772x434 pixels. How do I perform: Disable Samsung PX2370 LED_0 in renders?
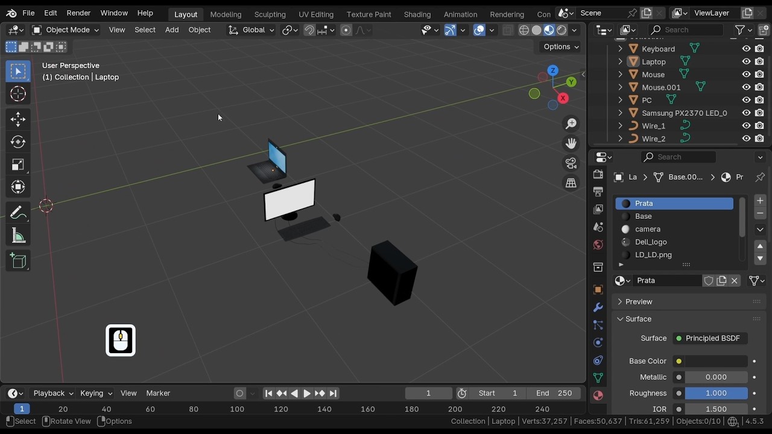759,113
